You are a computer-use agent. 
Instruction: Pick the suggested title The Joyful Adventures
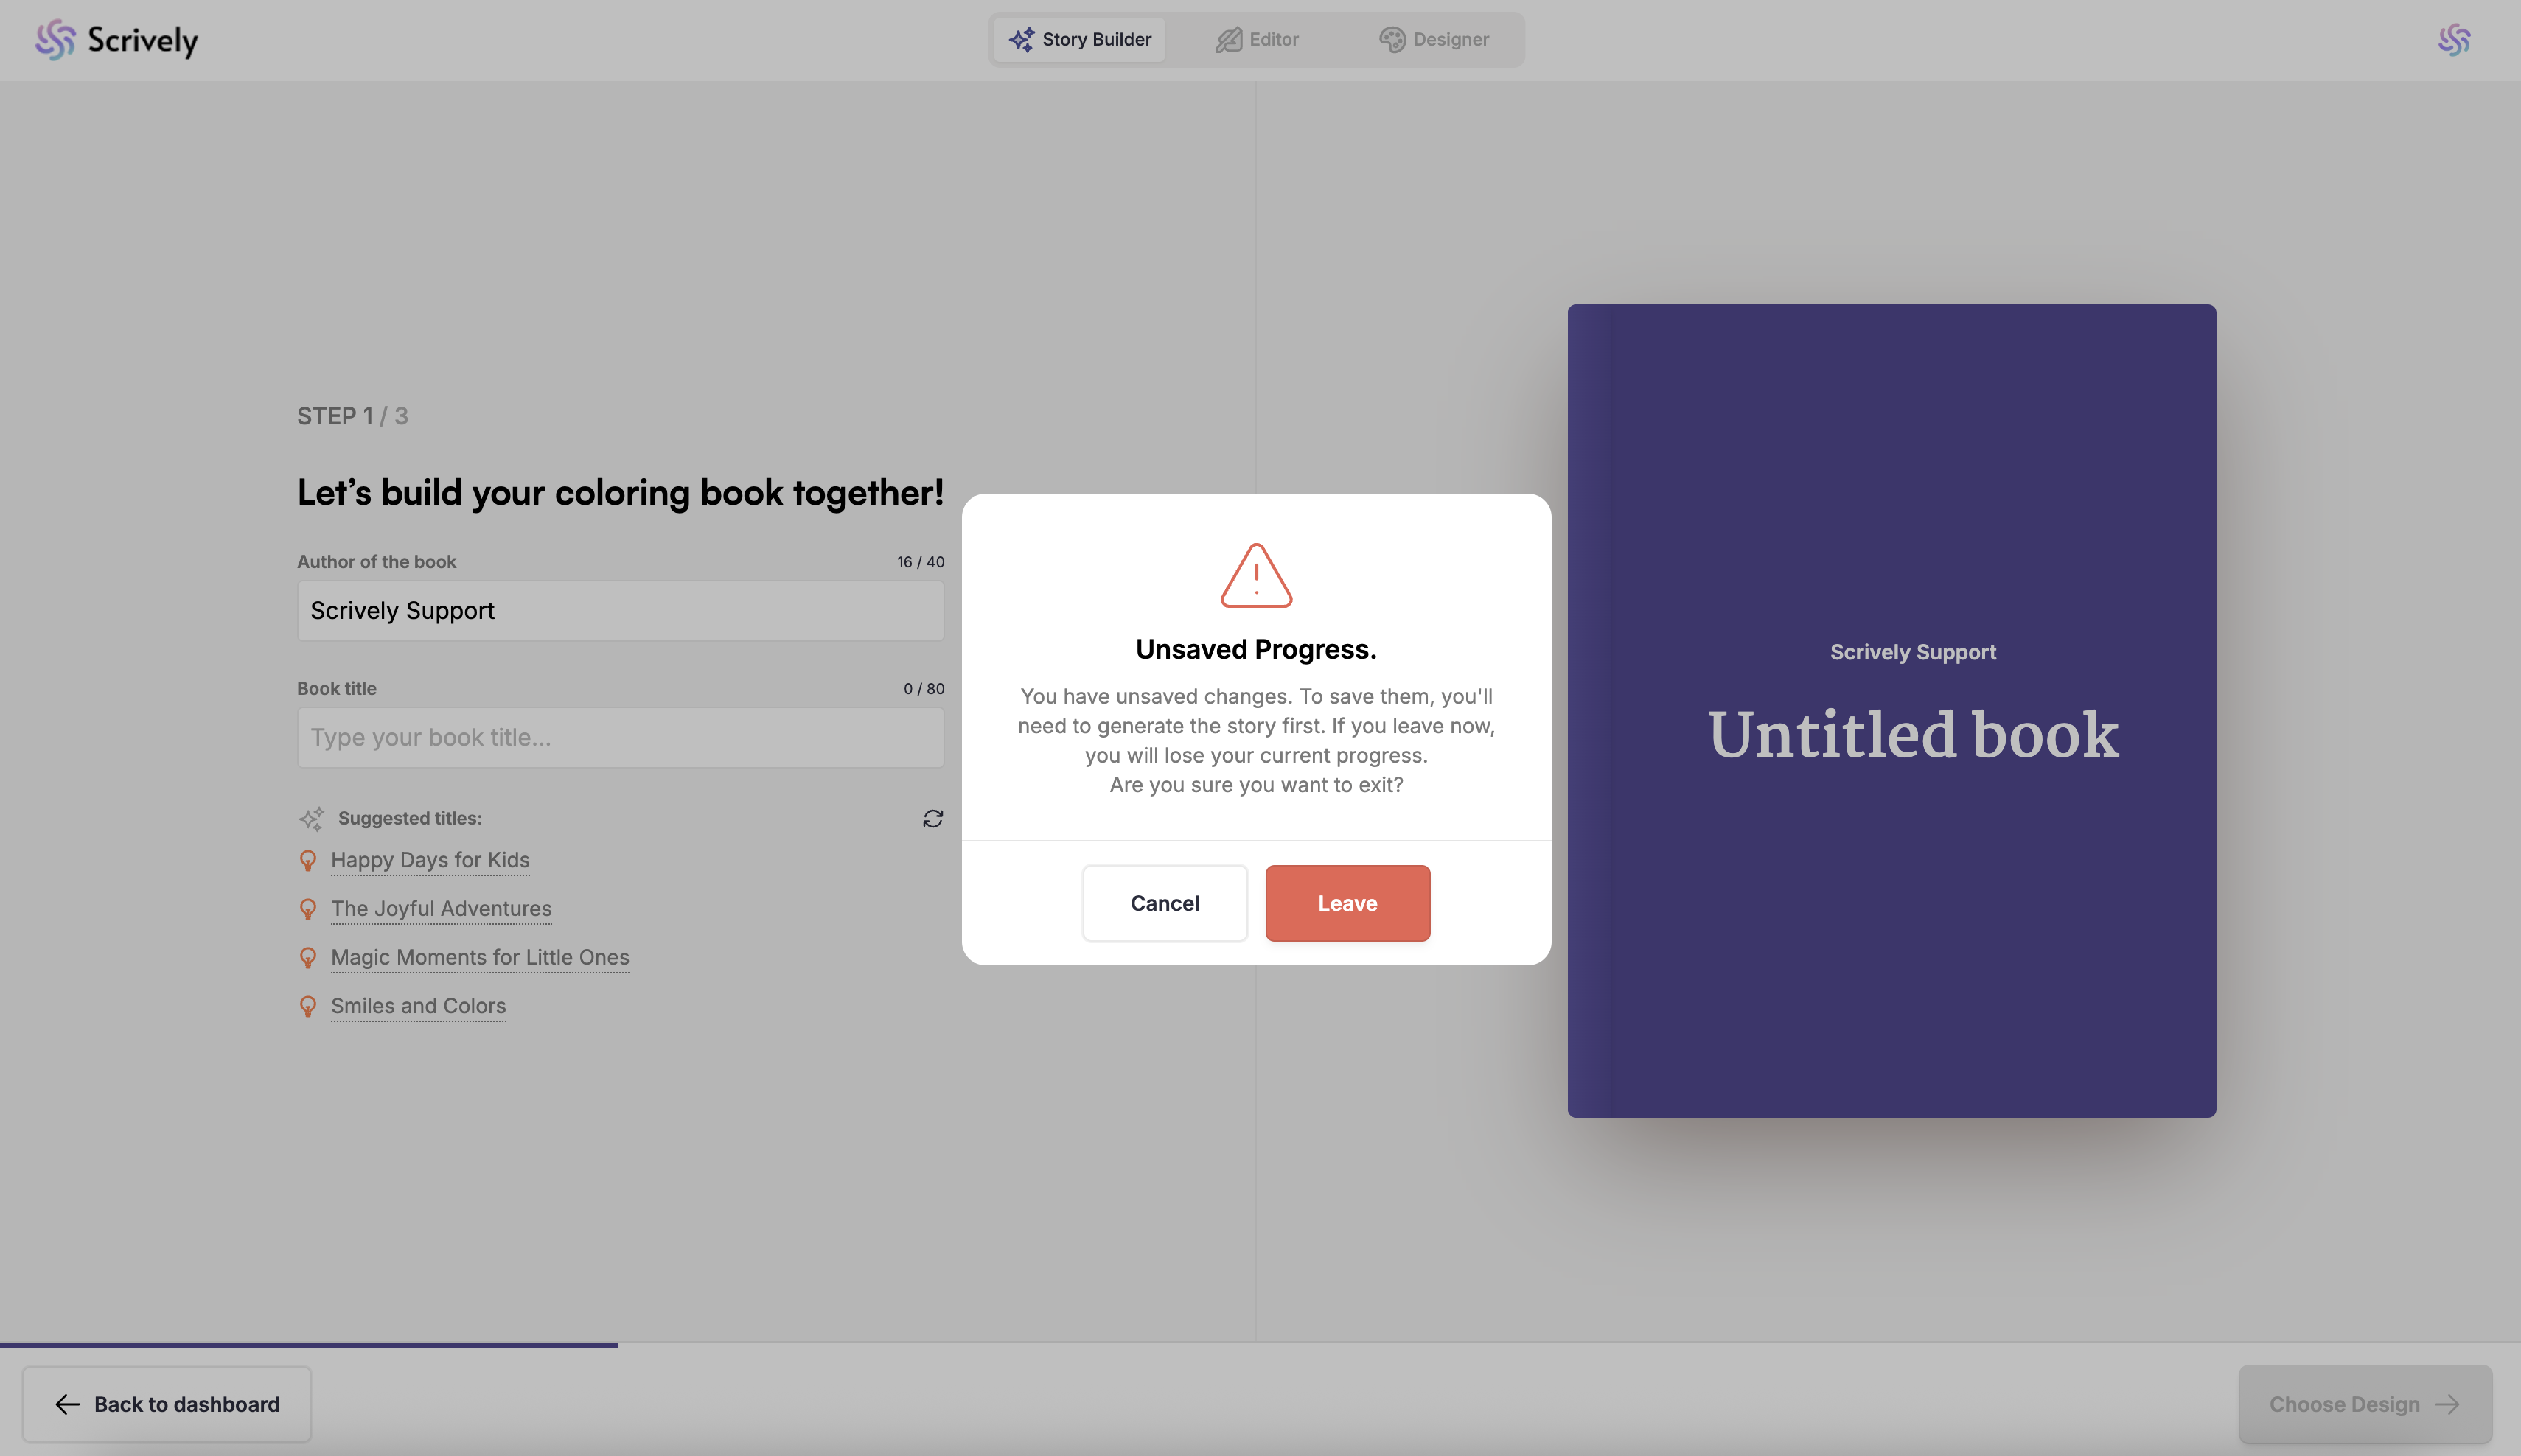coord(441,909)
